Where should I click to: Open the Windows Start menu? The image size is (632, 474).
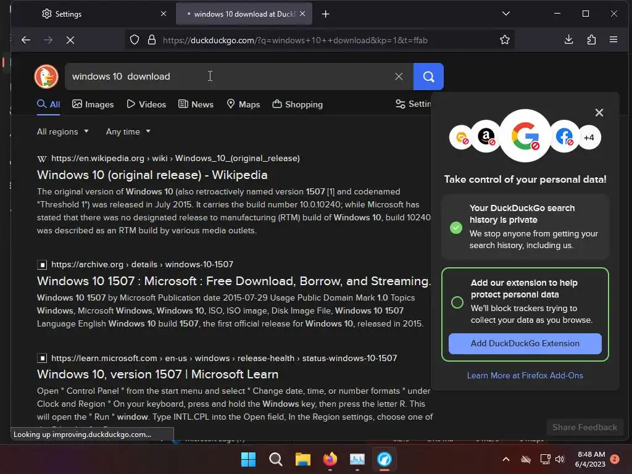248,459
